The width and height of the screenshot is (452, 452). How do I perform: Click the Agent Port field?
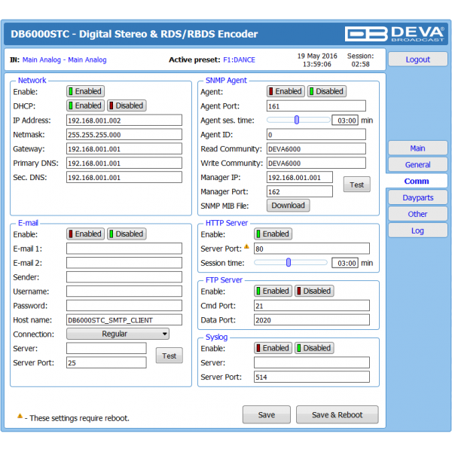coord(316,105)
